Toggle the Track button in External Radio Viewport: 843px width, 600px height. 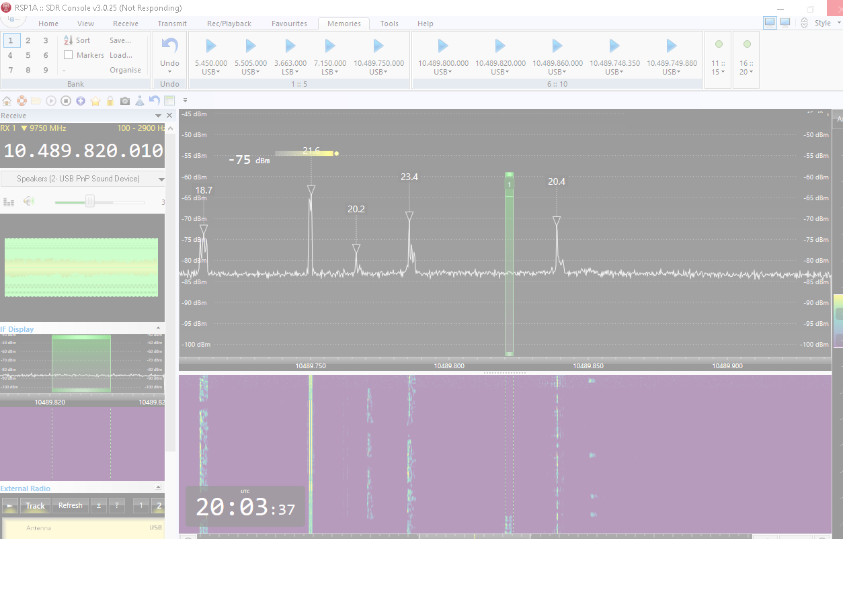pyautogui.click(x=35, y=506)
